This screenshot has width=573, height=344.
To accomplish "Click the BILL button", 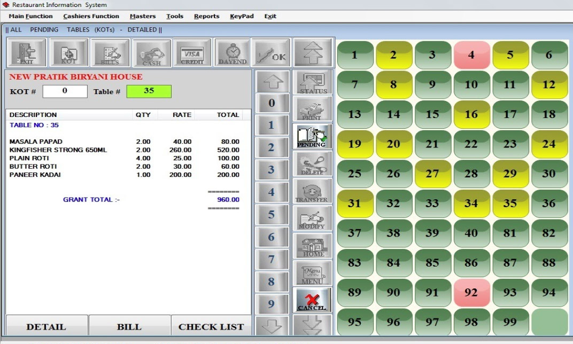I will (129, 327).
